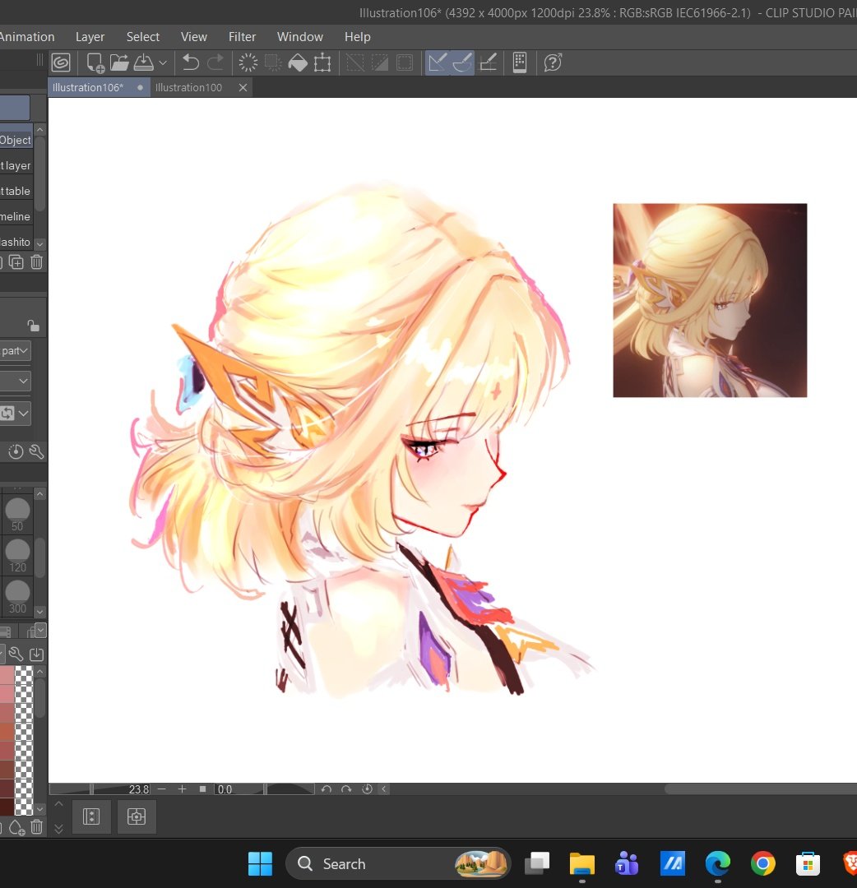The height and width of the screenshot is (888, 857).
Task: Delete sub tool with trash icon
Action: click(36, 262)
